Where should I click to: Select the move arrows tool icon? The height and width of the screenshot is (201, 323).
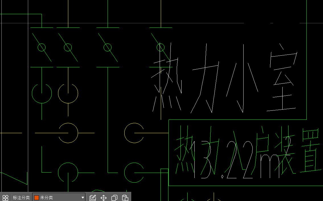click(103, 198)
